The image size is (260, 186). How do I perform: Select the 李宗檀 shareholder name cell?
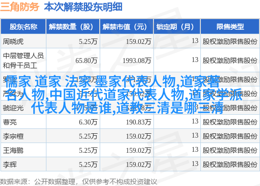pyautogui.click(x=13, y=137)
